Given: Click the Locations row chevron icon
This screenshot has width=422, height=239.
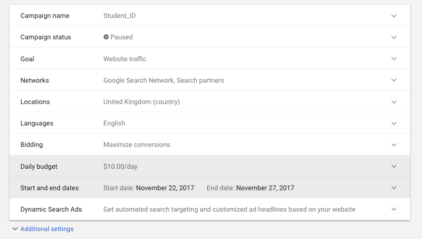Looking at the screenshot, I should 394,102.
